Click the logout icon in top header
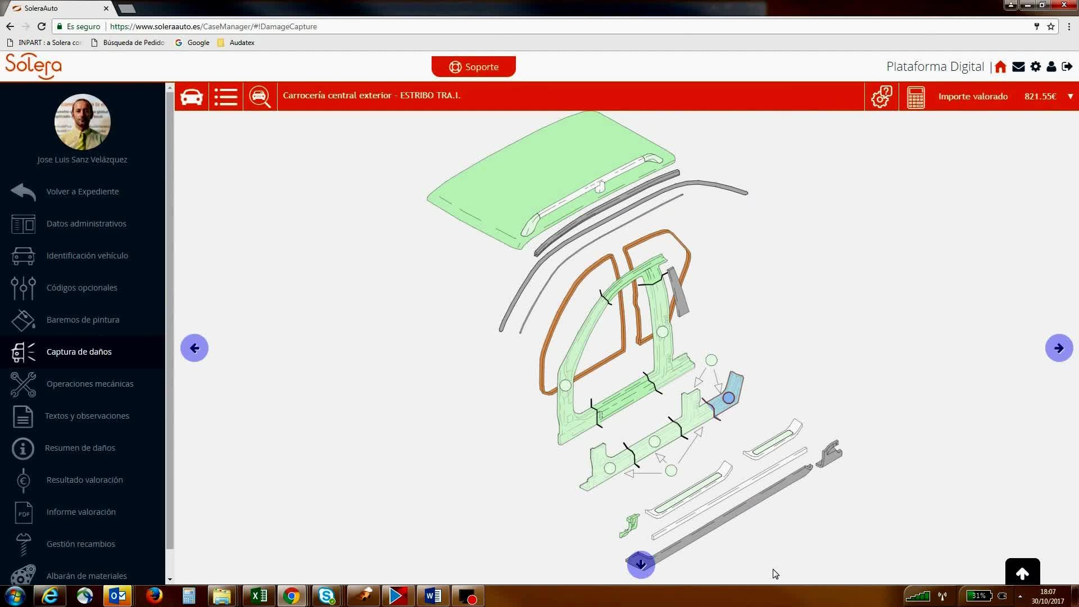Viewport: 1079px width, 607px height. [1067, 66]
